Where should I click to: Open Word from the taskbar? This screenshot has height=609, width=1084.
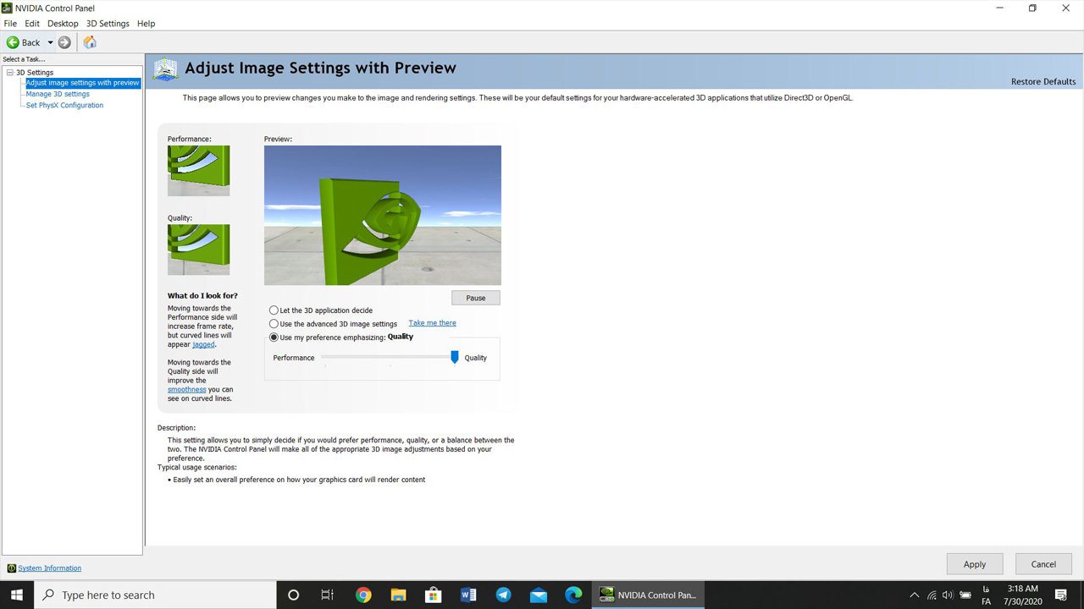[468, 595]
